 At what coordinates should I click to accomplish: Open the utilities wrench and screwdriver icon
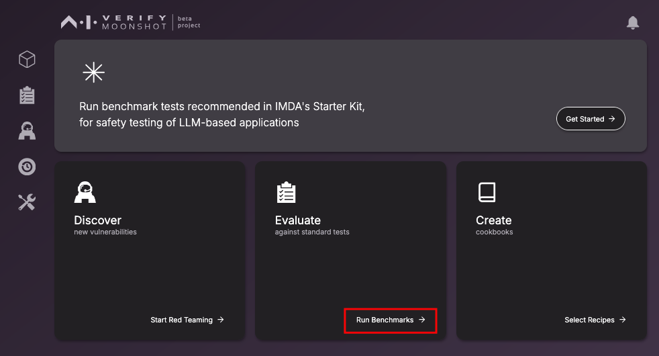[x=27, y=202]
